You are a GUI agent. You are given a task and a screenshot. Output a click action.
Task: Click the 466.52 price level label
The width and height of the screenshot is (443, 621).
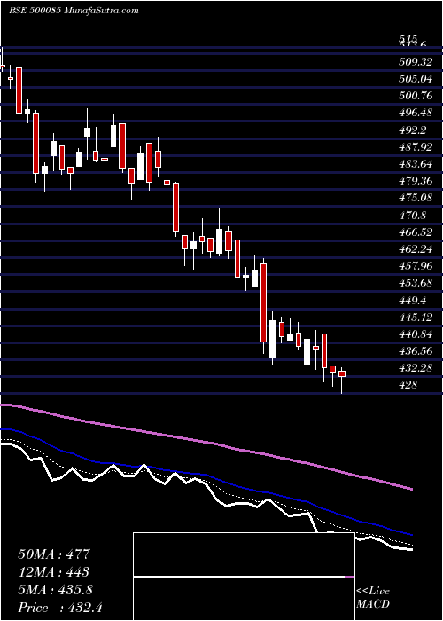tap(416, 232)
